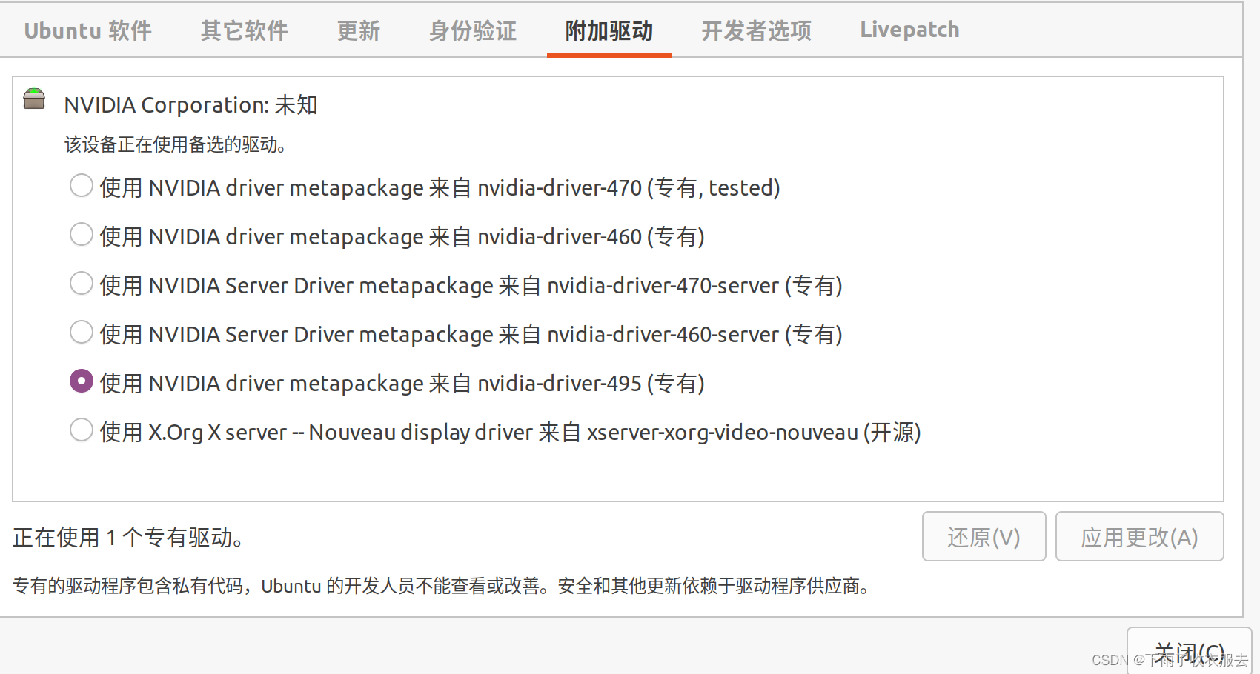Select nvidia-driver-460 proprietary radio button
Image resolution: width=1260 pixels, height=674 pixels.
(82, 235)
